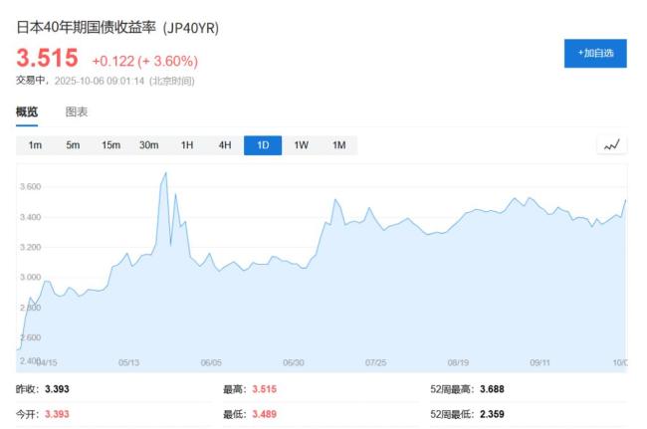
Task: Click the 06/30 date label on chart
Action: pos(294,362)
